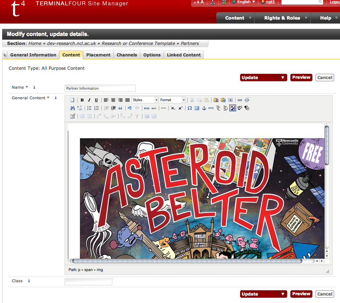Viewport: 340px width, 303px height.
Task: Click the insert/edit link chain icon
Action: pos(239,100)
